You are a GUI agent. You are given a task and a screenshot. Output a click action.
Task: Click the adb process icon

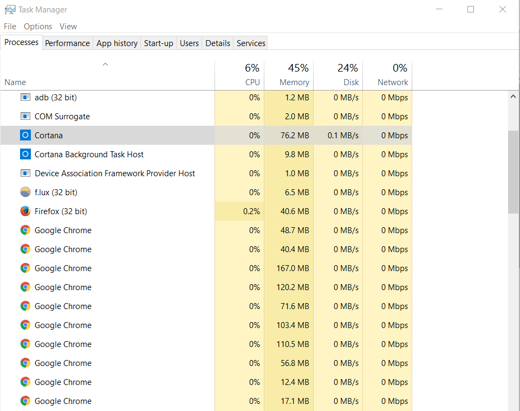tap(25, 97)
